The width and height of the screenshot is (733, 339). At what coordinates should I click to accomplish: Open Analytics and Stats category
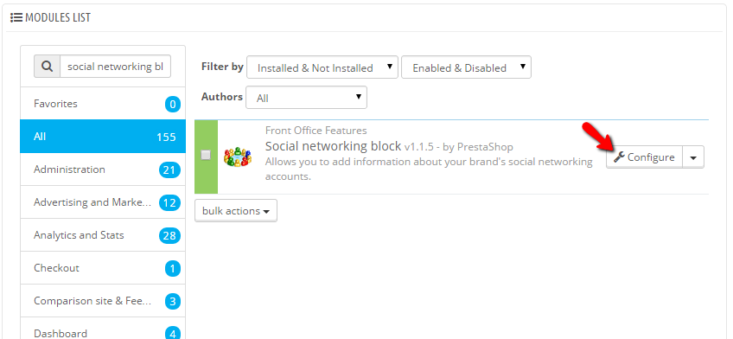[x=103, y=234]
